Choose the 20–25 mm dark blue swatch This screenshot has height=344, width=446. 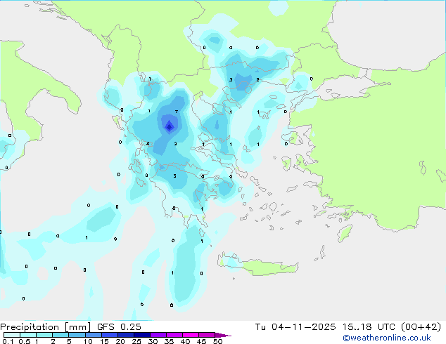[x=125, y=335]
